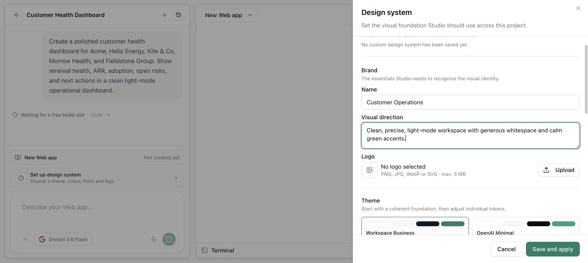Click the Theme section heading

click(371, 201)
